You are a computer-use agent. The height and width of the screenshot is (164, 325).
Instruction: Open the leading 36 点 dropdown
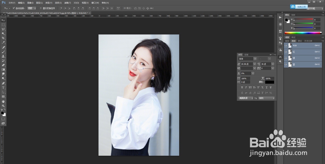pos(273,64)
